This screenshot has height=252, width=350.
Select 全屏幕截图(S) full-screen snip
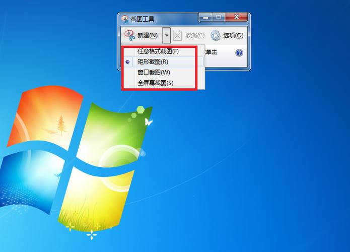point(163,83)
